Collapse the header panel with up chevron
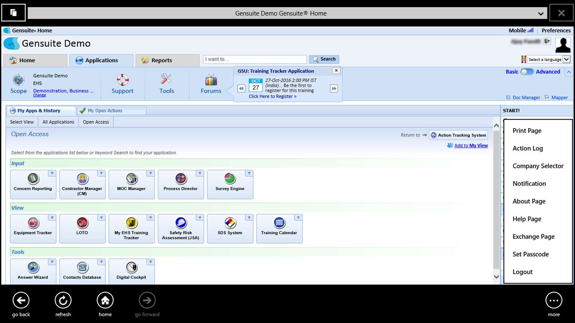The image size is (575, 323). (x=569, y=72)
